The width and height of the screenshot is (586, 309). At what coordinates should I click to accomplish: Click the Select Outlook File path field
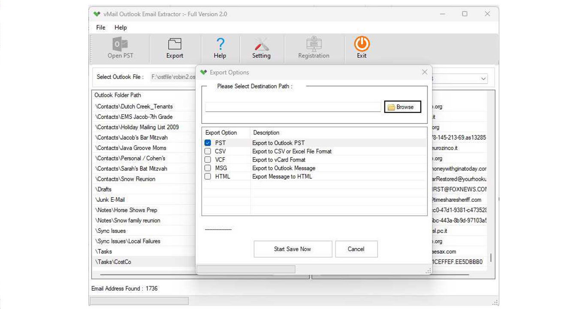click(x=173, y=77)
